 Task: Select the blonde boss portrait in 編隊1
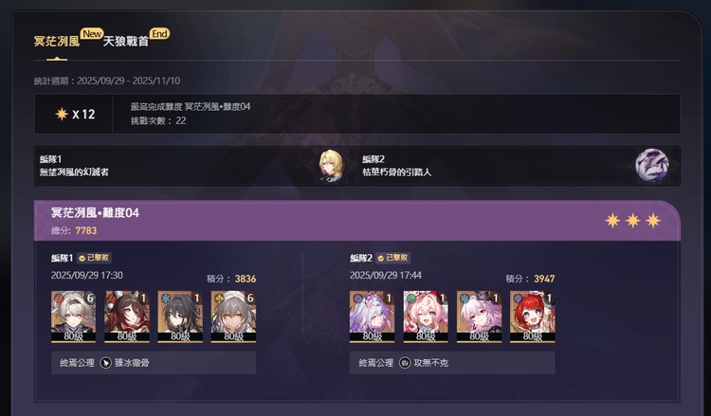(332, 166)
